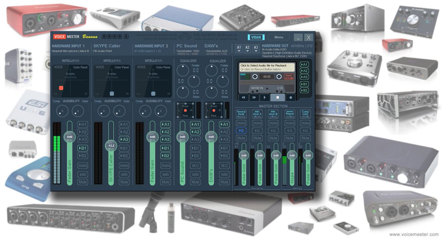Click the Hardware Input 3 Gate knob
This screenshot has height=239, width=442.
tap(161, 110)
